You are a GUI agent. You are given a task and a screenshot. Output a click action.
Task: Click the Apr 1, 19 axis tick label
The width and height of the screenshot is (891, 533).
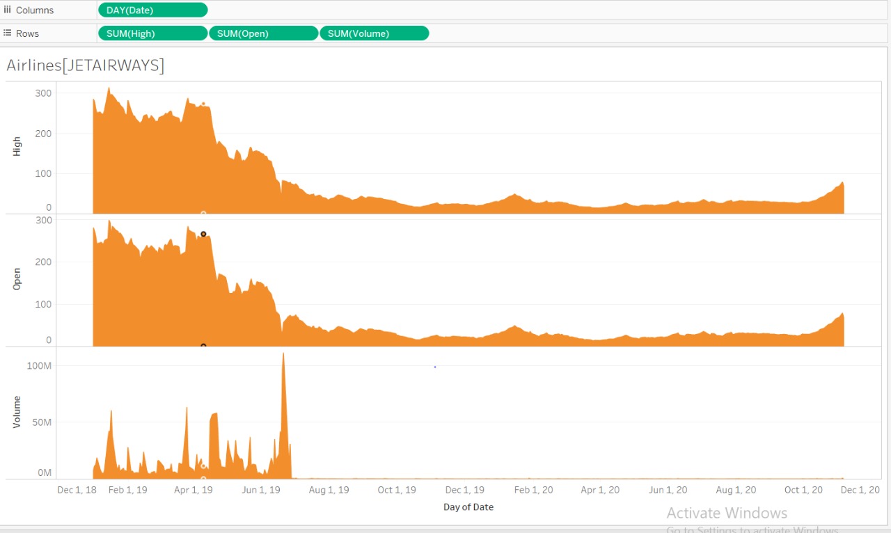point(194,490)
